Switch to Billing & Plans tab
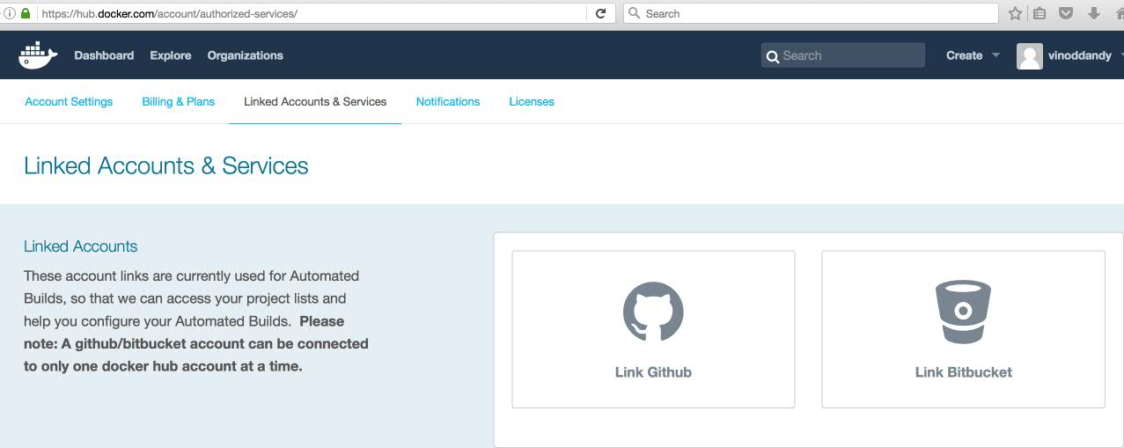This screenshot has height=448, width=1124. 179,101
